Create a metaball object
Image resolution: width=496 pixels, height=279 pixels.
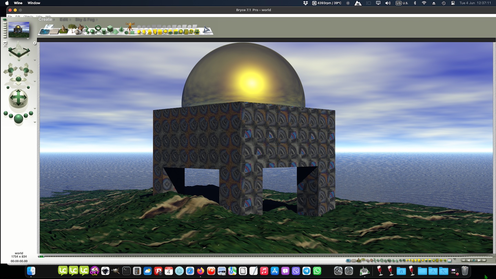[x=87, y=29]
